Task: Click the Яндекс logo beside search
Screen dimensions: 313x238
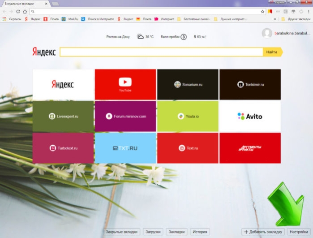Action: tap(44, 52)
